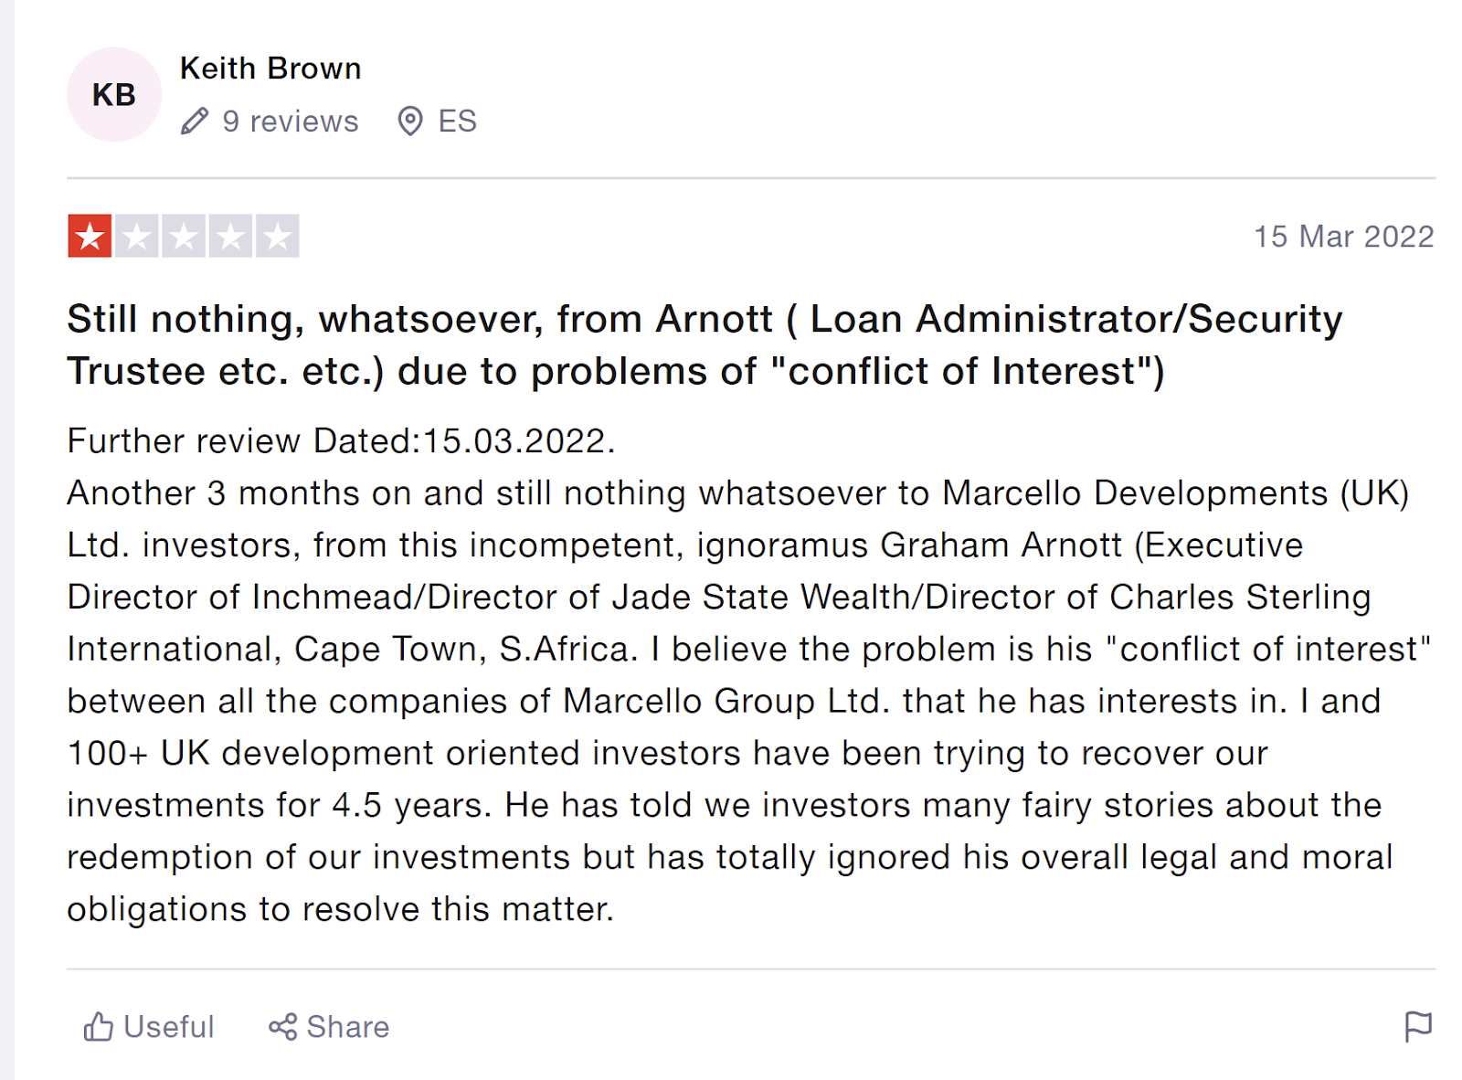This screenshot has width=1462, height=1080.
Task: Select the ES country label
Action: [x=457, y=122]
